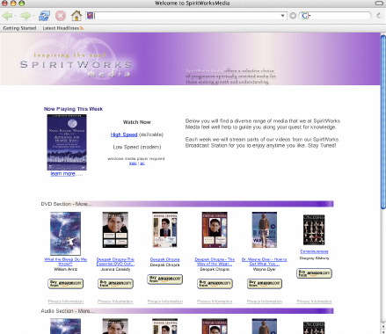Open 'Audio Section - More...' header
Image resolution: width=386 pixels, height=334 pixels.
(68, 311)
